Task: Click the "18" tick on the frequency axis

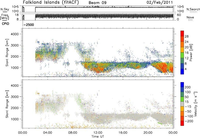Action: [17, 15]
